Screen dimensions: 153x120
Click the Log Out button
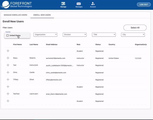click(x=144, y=5)
